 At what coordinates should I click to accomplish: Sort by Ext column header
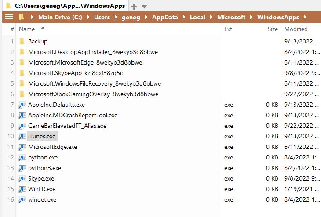(228, 29)
